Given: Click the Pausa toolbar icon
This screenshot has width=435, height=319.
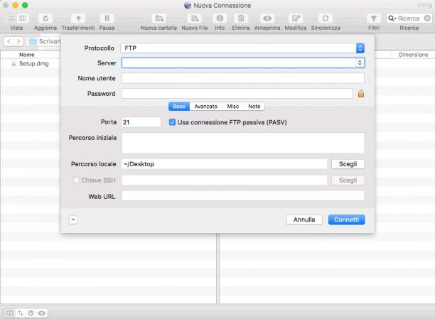Looking at the screenshot, I should (x=107, y=18).
